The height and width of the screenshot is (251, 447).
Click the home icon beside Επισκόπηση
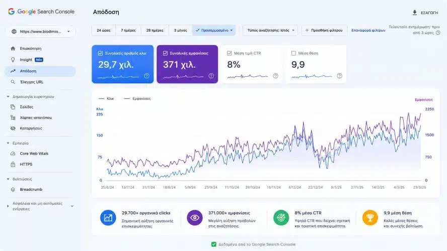pyautogui.click(x=13, y=48)
